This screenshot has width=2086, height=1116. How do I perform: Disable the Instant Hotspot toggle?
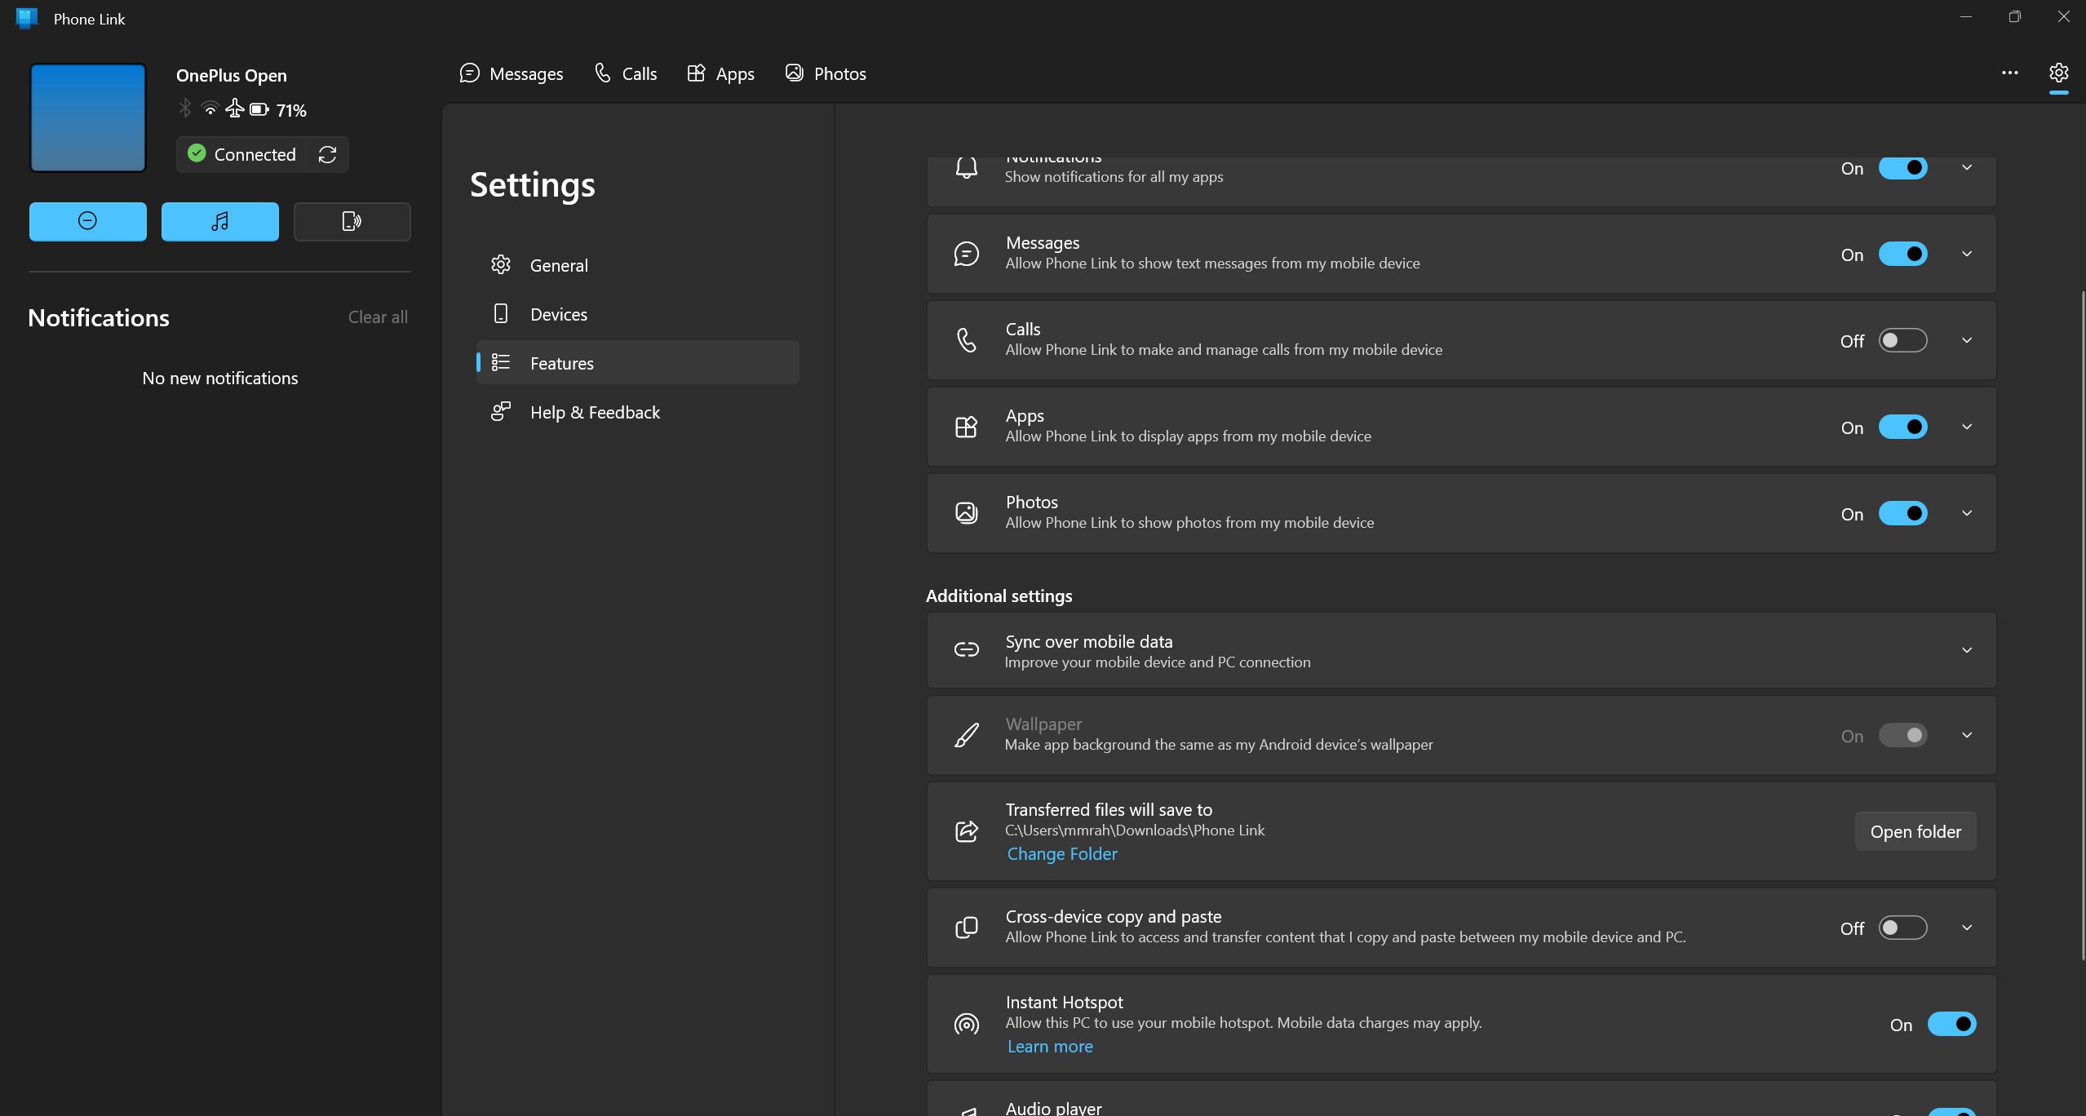pos(1952,1024)
